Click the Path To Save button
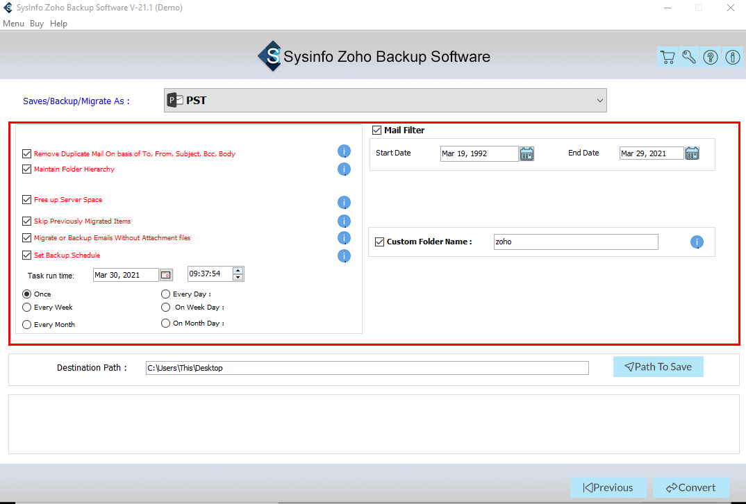The image size is (746, 504). (658, 367)
